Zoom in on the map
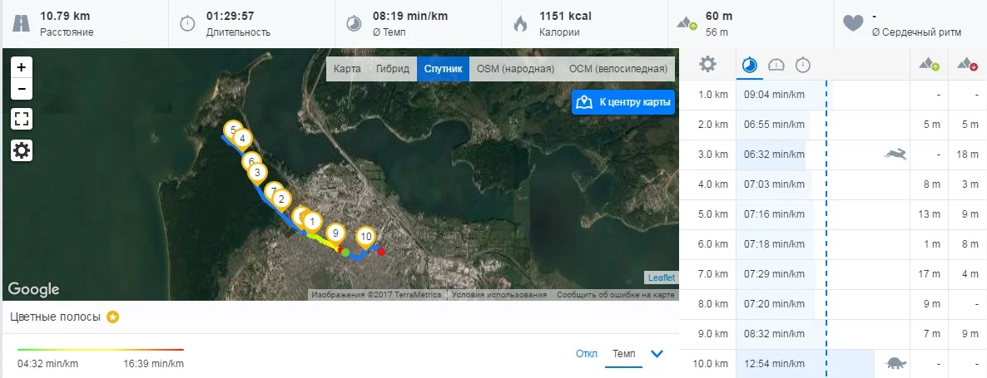Viewport: 987px width, 378px height. click(22, 67)
